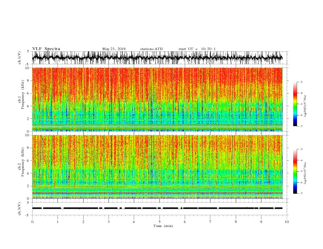
Task: Select the "start UT = 10:20:1" header text
Action: [197, 49]
